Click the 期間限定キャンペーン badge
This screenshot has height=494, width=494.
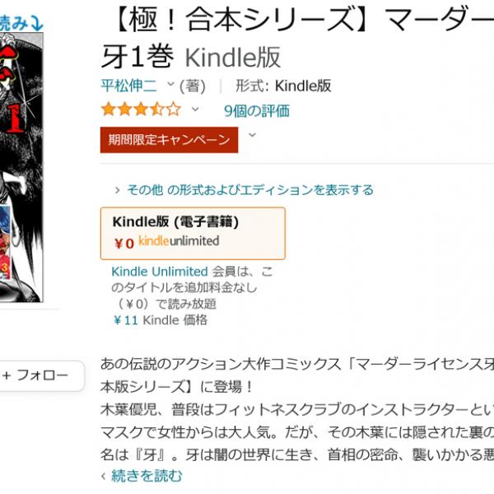point(169,140)
